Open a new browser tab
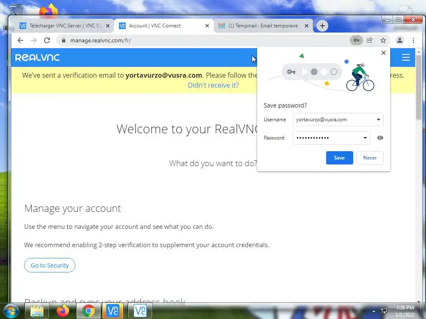426x319 pixels. click(322, 26)
